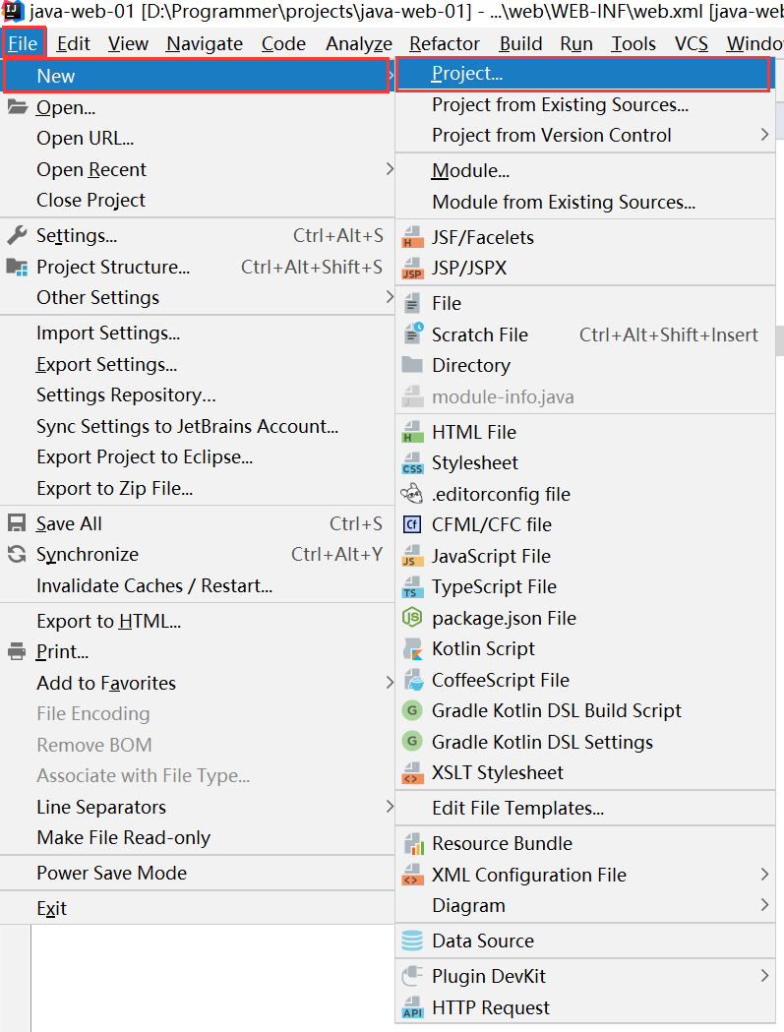Click the JavaScript File JS icon
This screenshot has height=1032, width=784.
[412, 556]
